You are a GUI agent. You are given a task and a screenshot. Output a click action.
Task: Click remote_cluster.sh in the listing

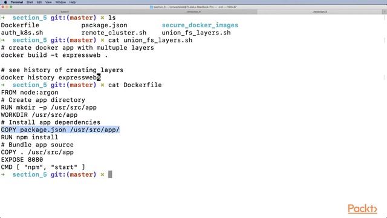tap(114, 33)
